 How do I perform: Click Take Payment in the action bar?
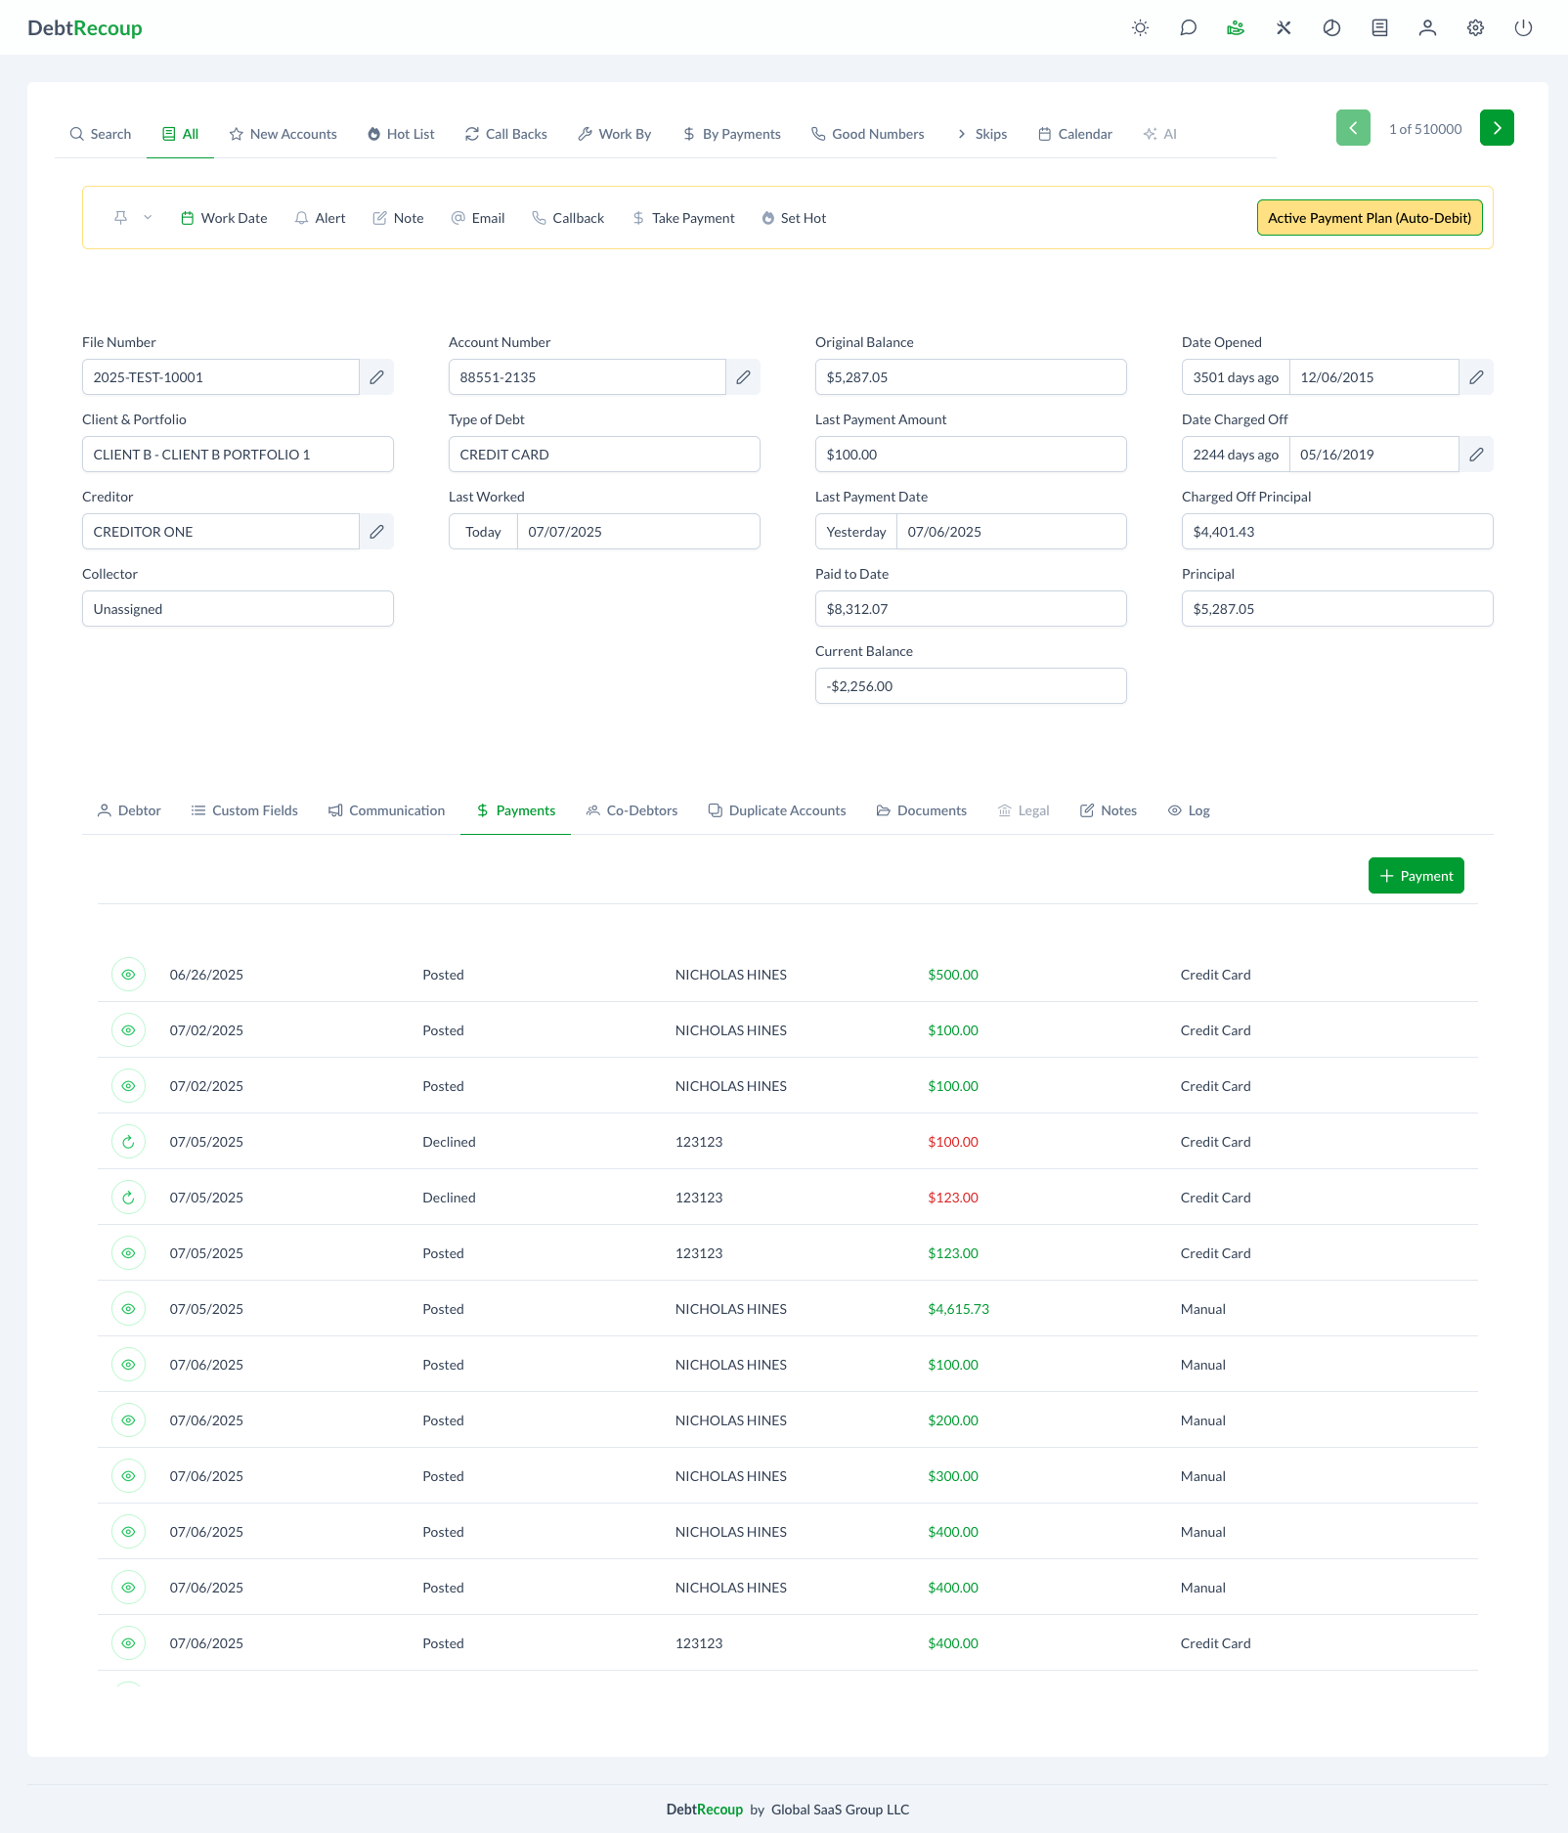click(x=683, y=218)
